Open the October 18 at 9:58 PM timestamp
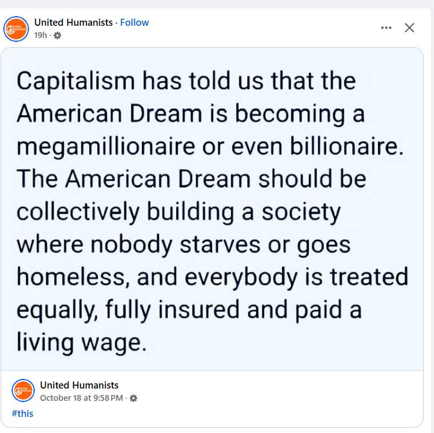 [81, 398]
